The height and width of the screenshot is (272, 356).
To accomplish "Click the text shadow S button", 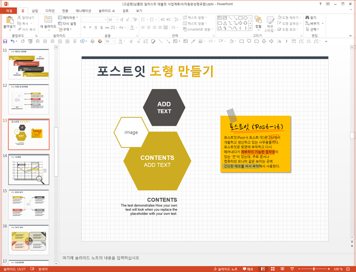I will pyautogui.click(x=101, y=27).
